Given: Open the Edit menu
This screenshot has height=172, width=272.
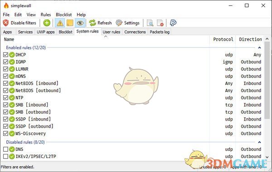Looking at the screenshot, I should click(x=18, y=15).
